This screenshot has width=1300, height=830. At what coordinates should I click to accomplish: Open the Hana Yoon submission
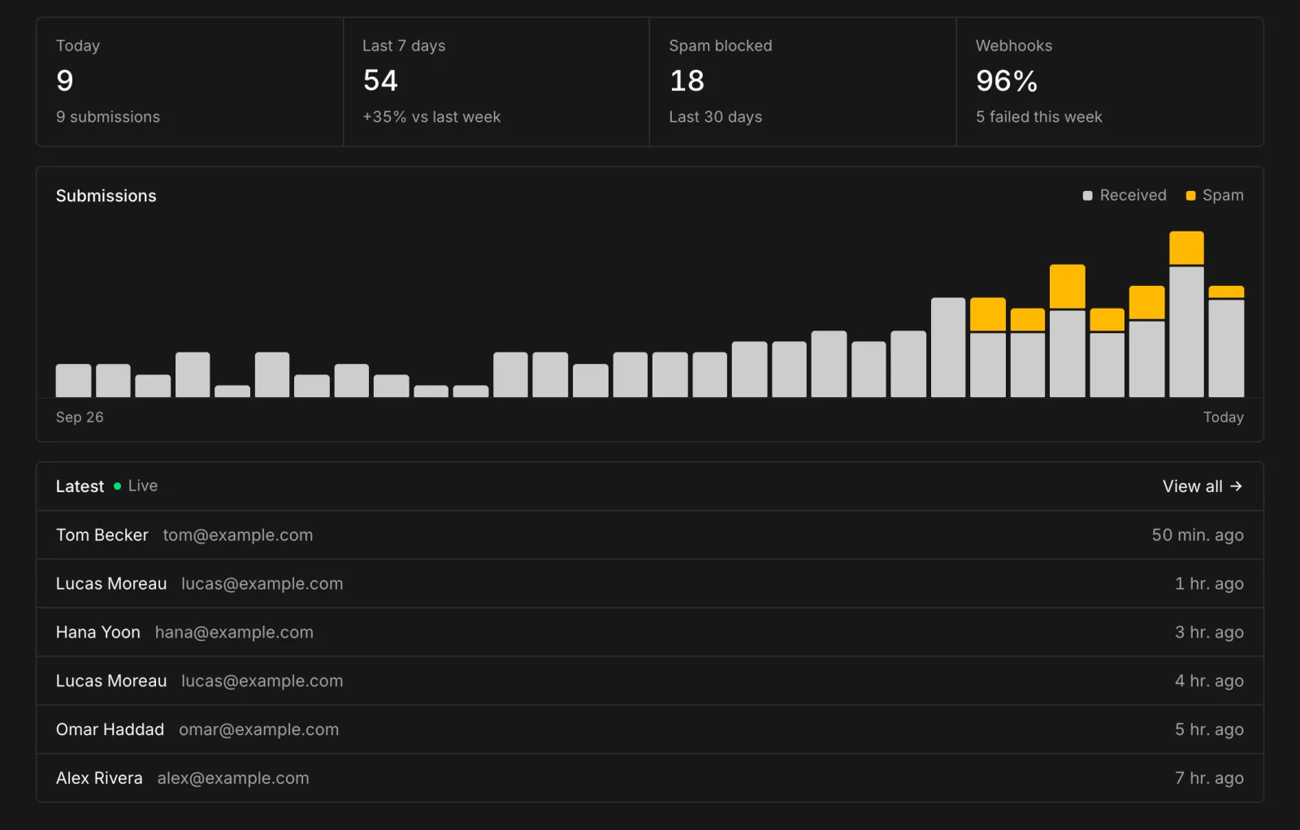point(650,633)
